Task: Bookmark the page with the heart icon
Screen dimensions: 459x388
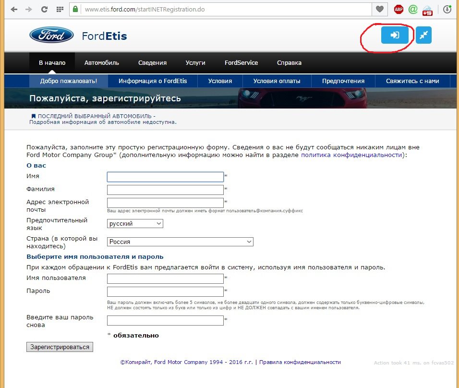Action: pos(380,9)
